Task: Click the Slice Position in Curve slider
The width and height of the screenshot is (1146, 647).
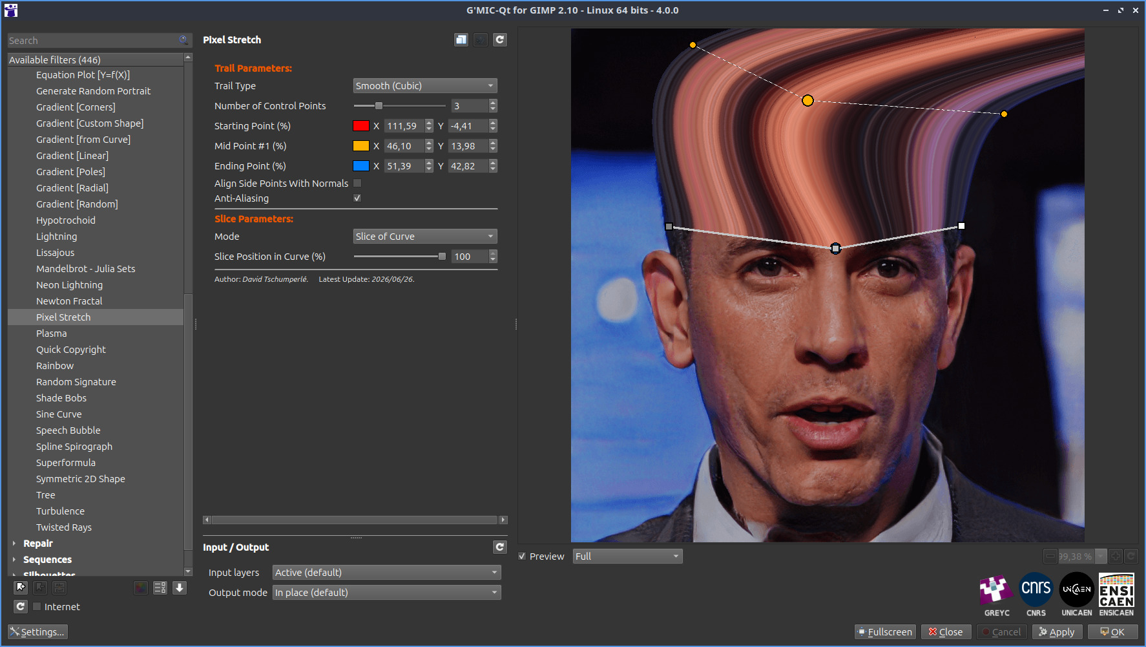Action: coord(400,257)
